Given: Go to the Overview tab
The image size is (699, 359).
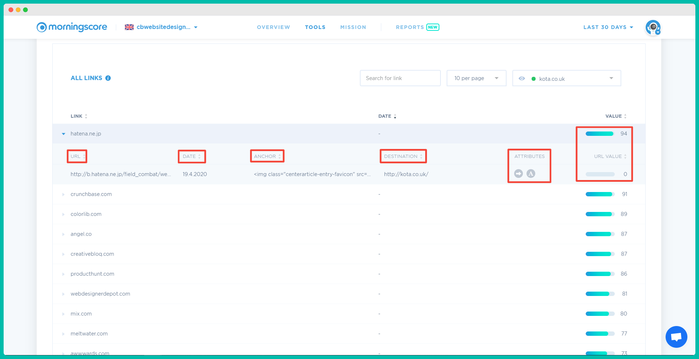Looking at the screenshot, I should pos(273,27).
